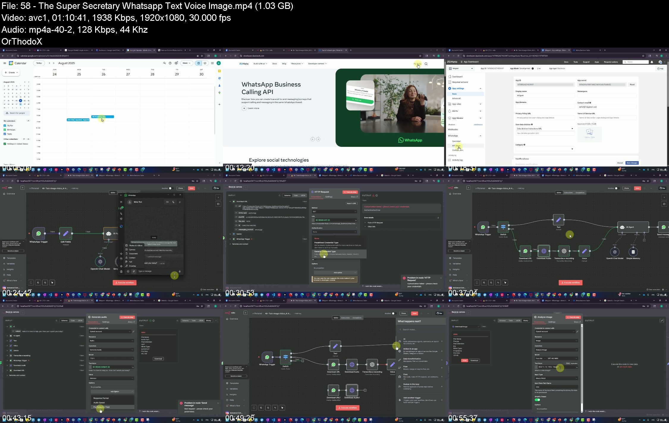Toggle the Inactive workflow switch at 00:49:26

pyautogui.click(x=394, y=313)
